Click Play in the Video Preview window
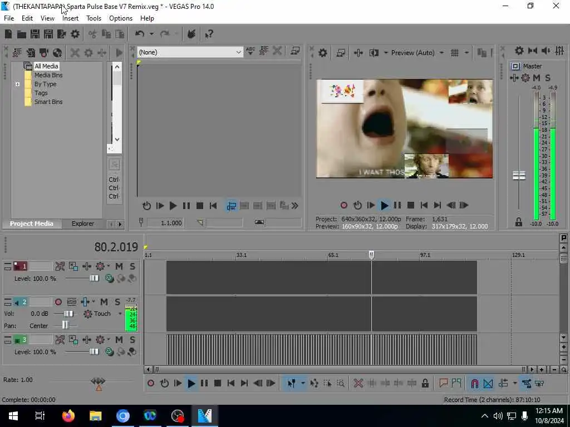 coord(384,206)
